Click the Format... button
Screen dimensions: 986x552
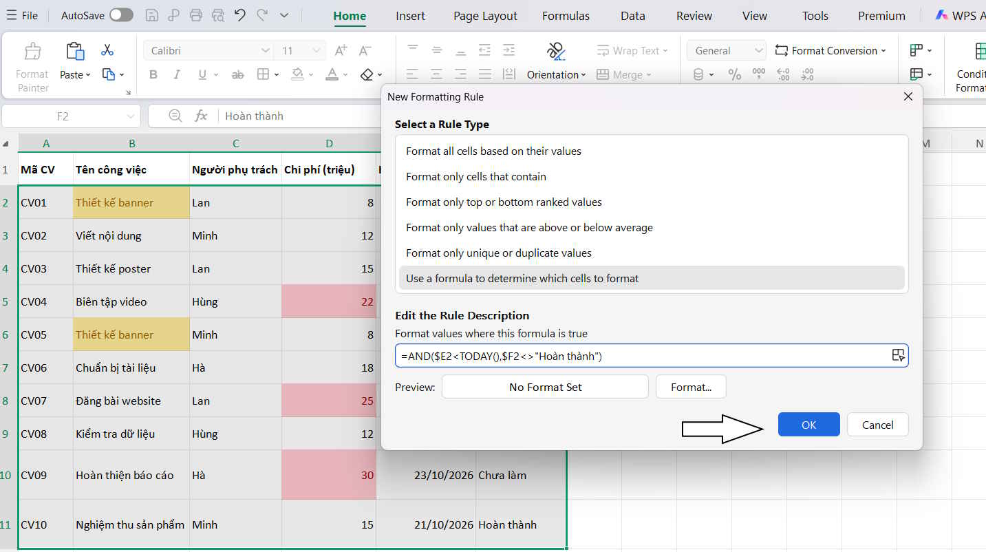691,387
